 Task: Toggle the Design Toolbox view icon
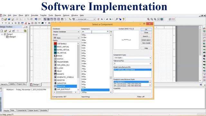(45, 19)
